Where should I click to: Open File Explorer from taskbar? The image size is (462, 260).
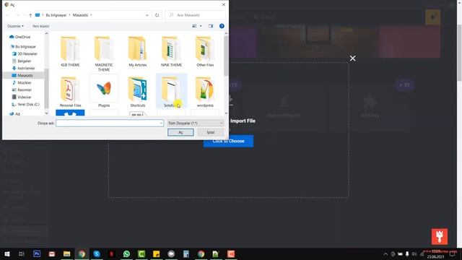pyautogui.click(x=67, y=253)
